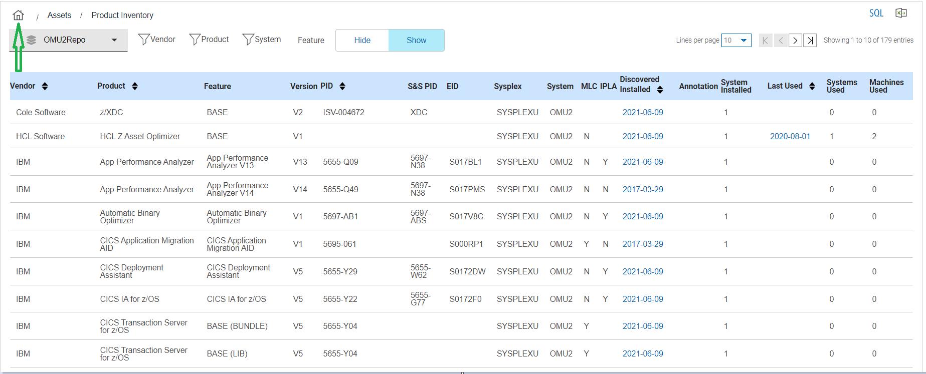This screenshot has width=926, height=374.
Task: Click PID 5695-061 cell
Action: coord(339,244)
